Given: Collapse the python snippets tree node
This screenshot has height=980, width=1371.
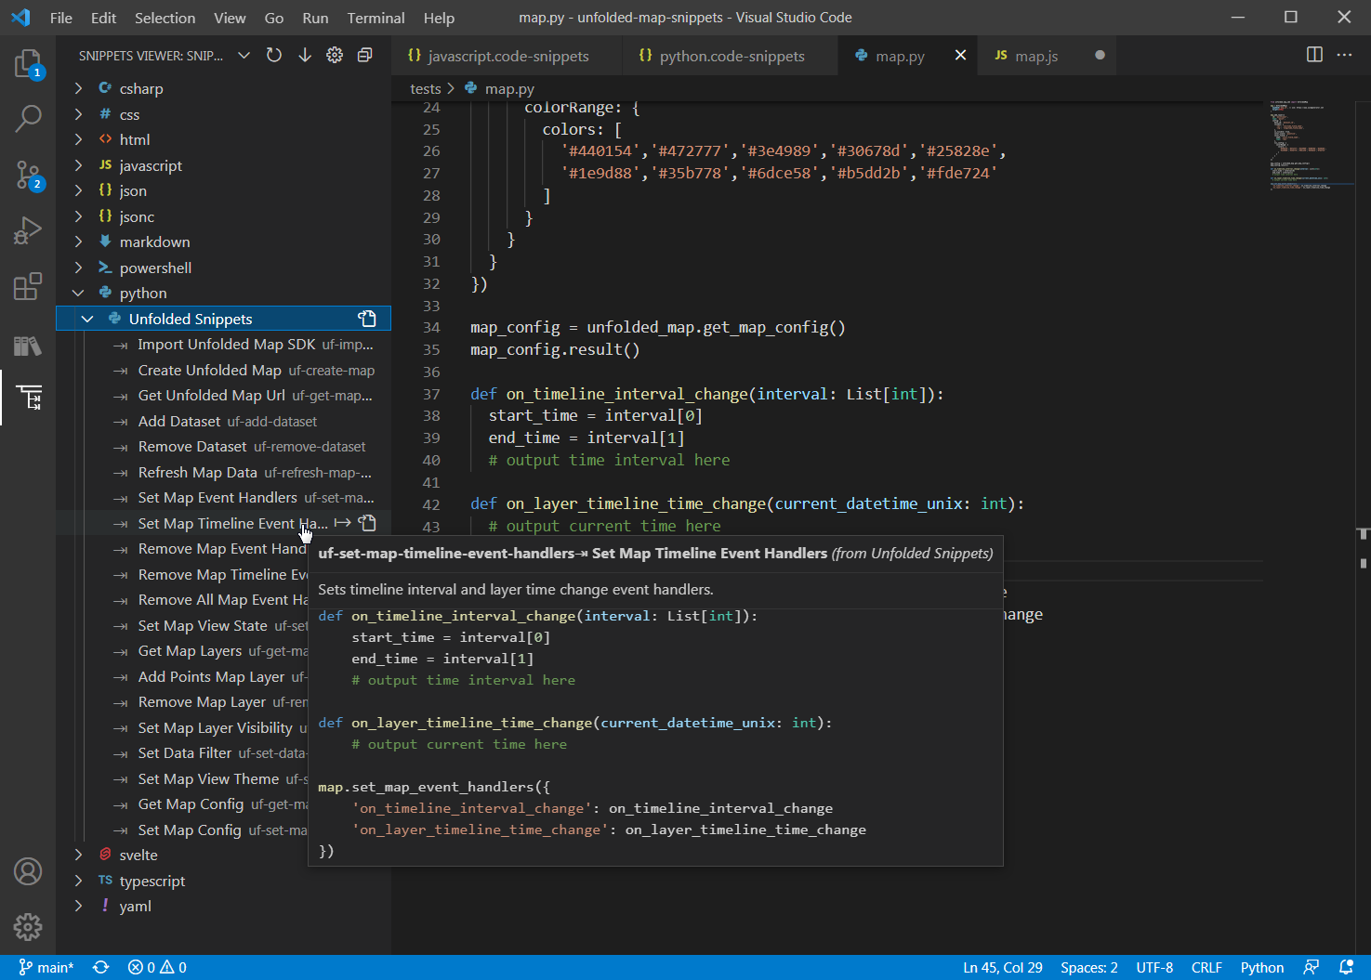Looking at the screenshot, I should (79, 293).
